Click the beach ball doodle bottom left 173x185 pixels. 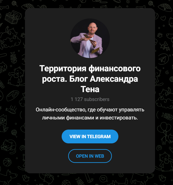click(x=7, y=162)
